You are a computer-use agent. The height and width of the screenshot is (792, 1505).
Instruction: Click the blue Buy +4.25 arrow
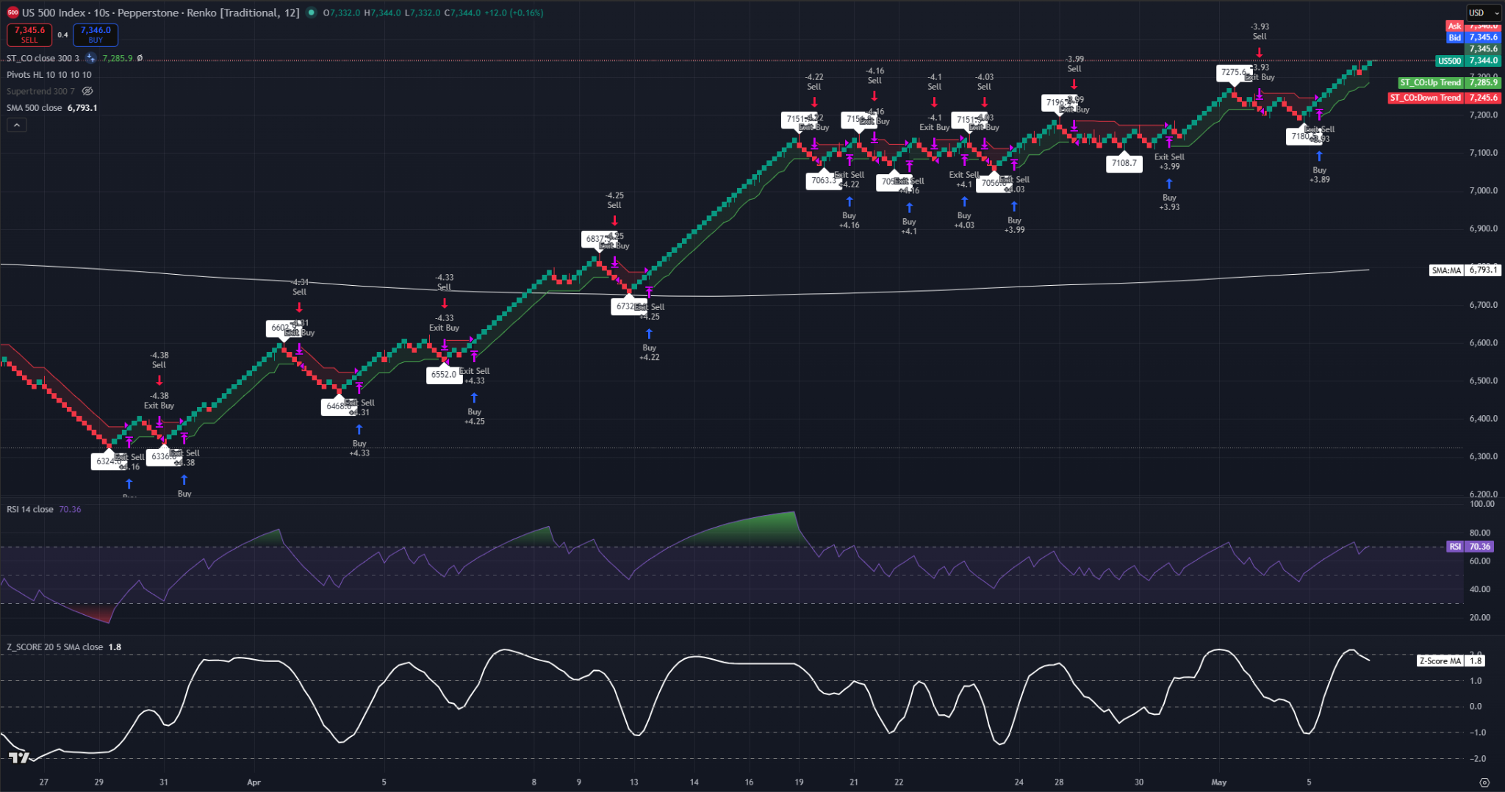point(475,397)
